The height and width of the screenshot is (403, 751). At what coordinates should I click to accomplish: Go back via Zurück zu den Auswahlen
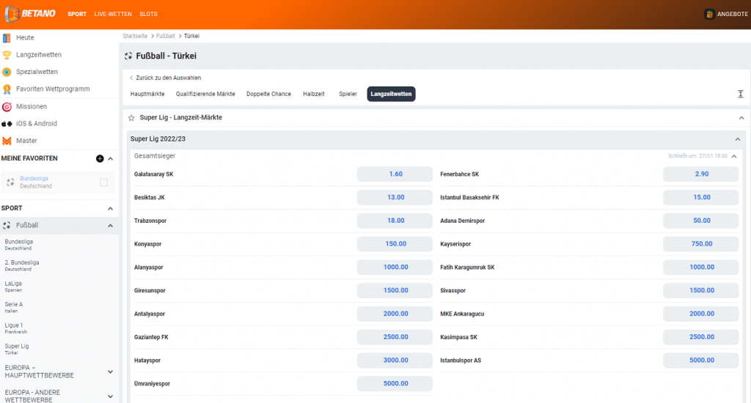click(x=165, y=78)
